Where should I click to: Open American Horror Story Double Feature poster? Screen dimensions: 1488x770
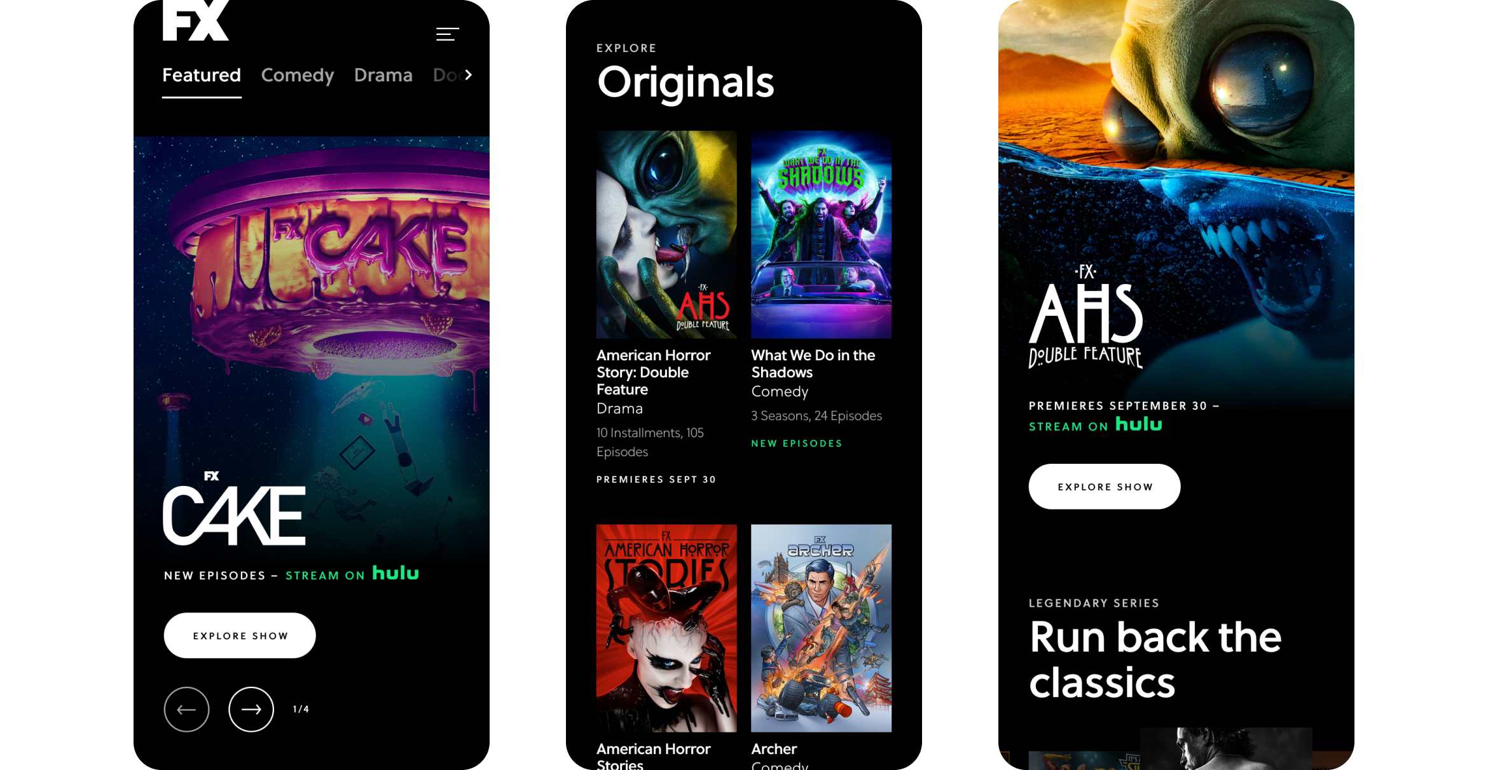pos(666,234)
